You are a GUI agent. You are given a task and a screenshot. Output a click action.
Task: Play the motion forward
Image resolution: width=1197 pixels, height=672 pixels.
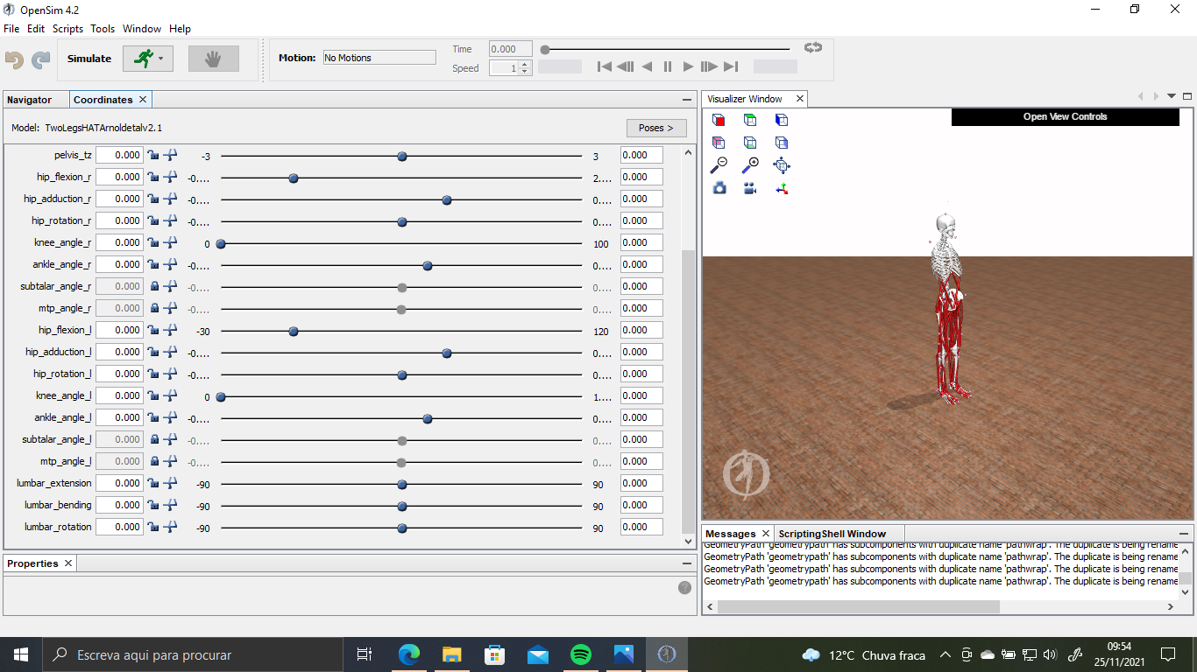tap(689, 66)
